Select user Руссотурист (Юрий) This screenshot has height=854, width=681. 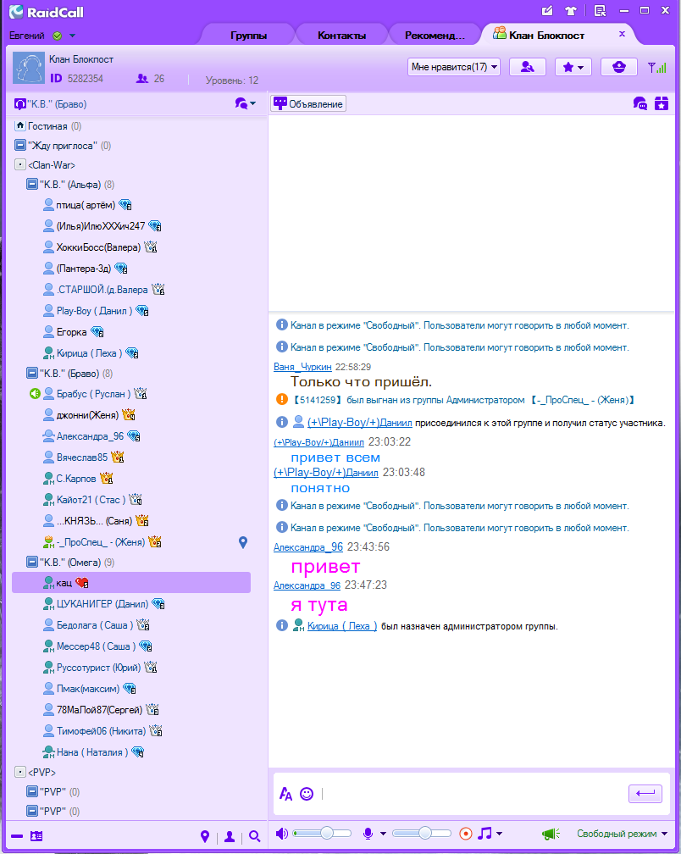pos(98,668)
